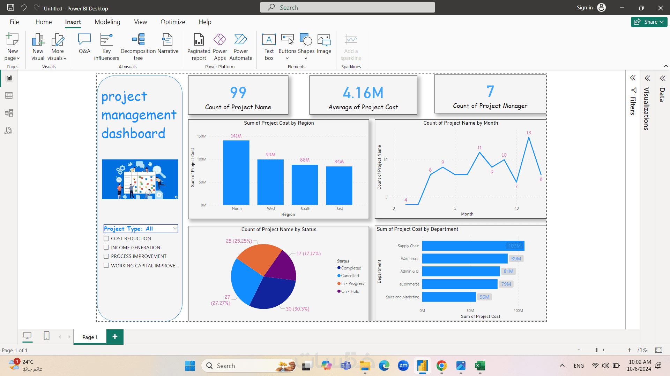Image resolution: width=670 pixels, height=376 pixels.
Task: Expand the Visualizations pane
Action: 647,78
